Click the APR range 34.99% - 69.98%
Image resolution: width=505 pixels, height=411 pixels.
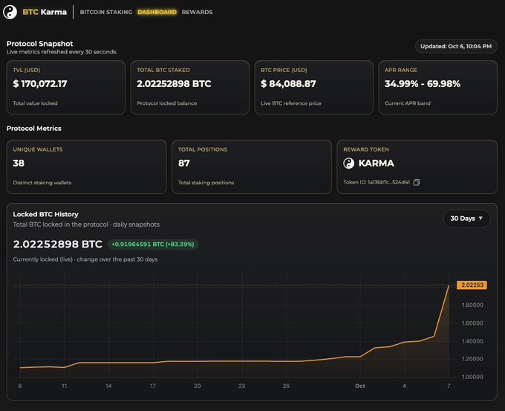423,84
